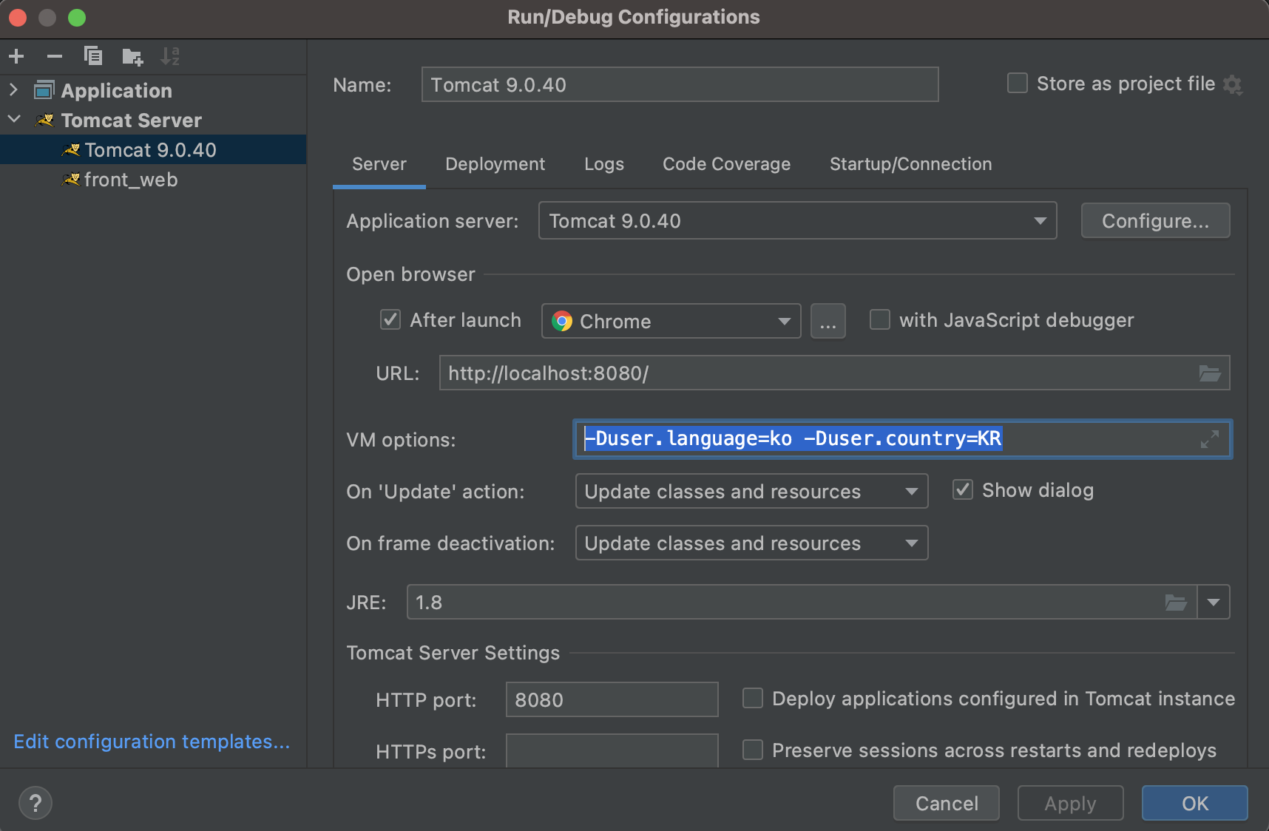Click the Cancel button

coord(947,803)
